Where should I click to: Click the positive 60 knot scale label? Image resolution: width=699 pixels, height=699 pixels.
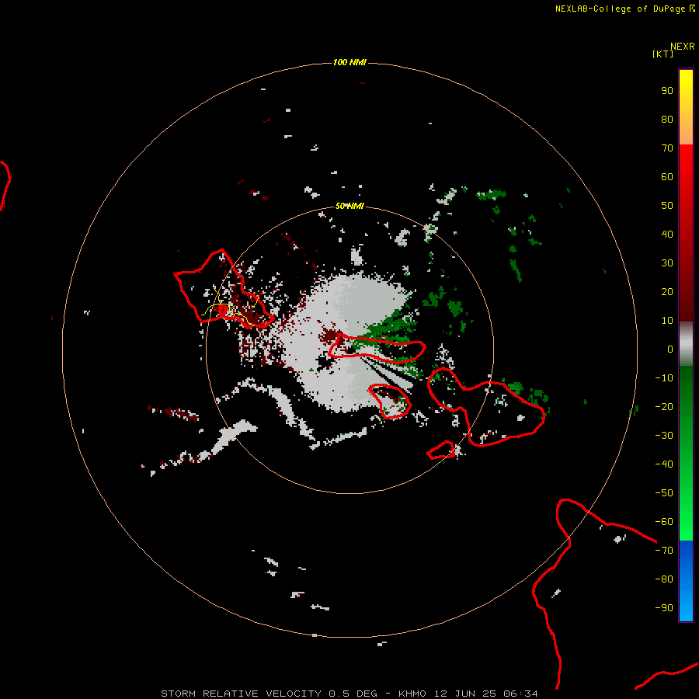tap(667, 177)
